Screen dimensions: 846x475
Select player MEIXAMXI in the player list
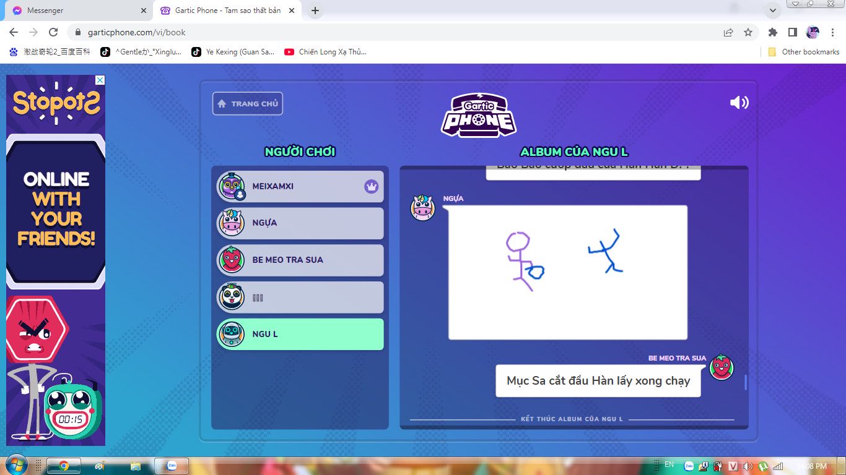[300, 186]
